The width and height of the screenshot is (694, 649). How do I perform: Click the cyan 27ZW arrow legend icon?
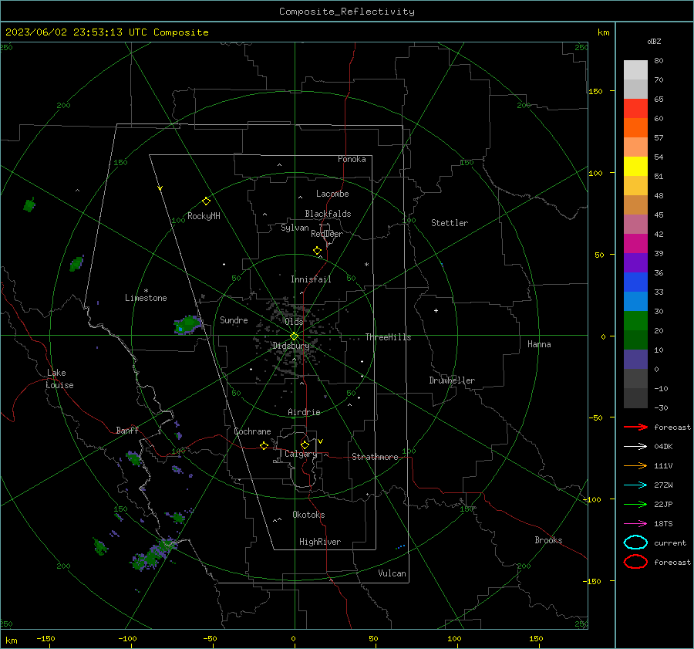(x=635, y=485)
